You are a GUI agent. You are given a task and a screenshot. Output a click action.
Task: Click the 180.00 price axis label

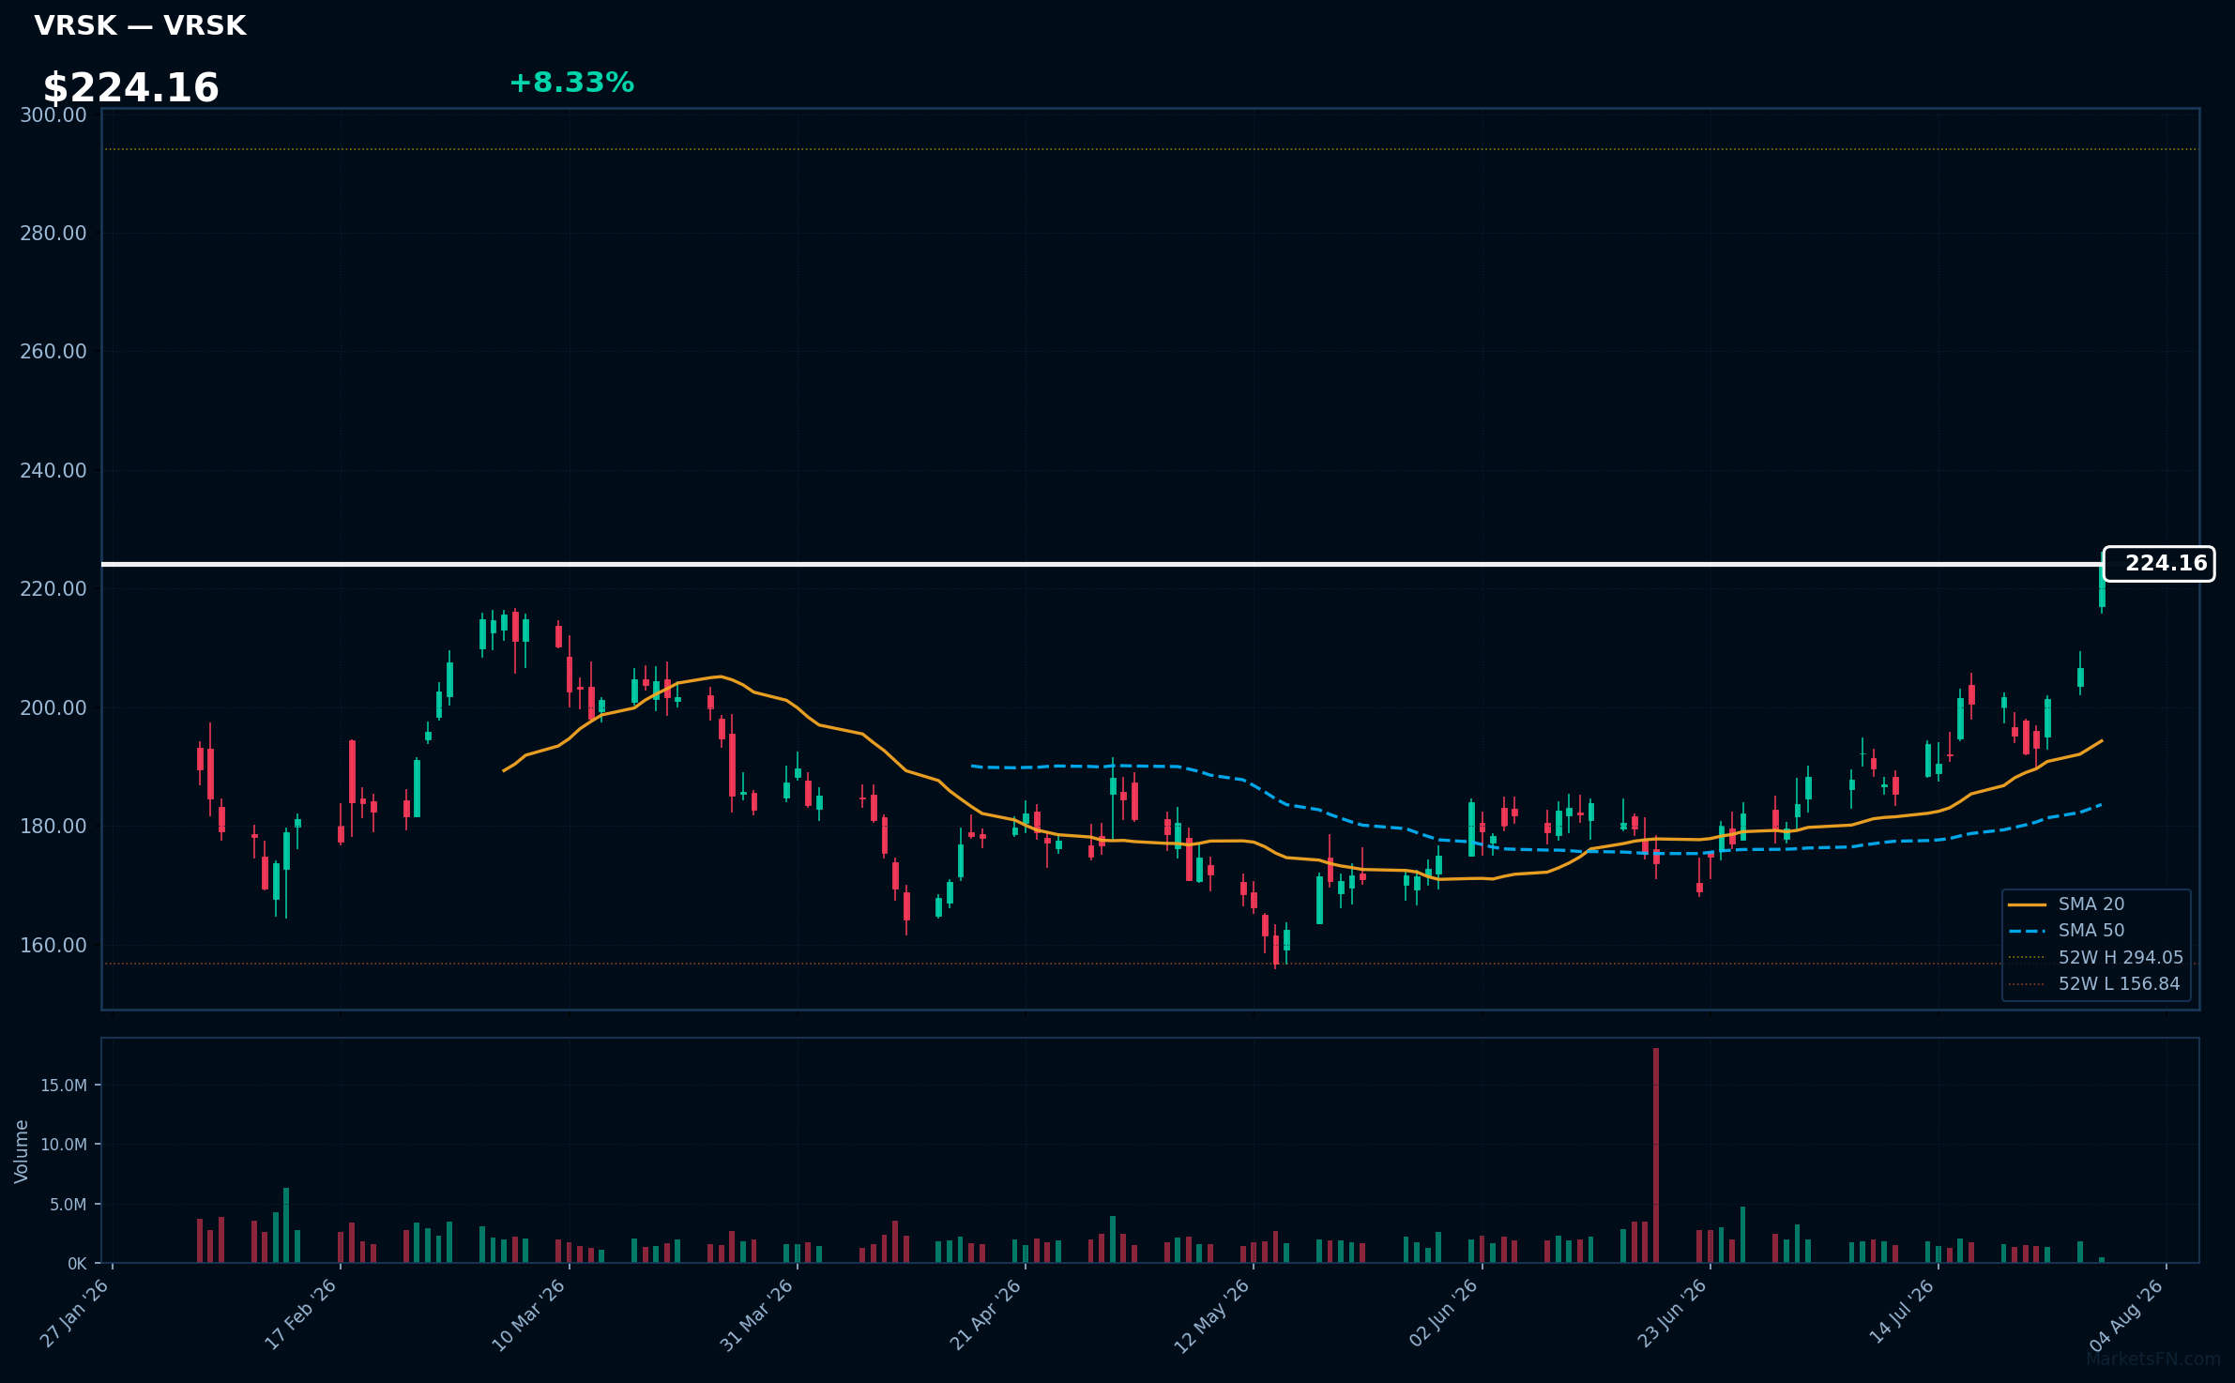(x=53, y=827)
